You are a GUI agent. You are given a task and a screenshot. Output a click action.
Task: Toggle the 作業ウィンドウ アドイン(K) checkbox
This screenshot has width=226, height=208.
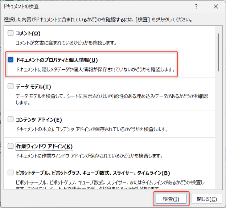11,146
